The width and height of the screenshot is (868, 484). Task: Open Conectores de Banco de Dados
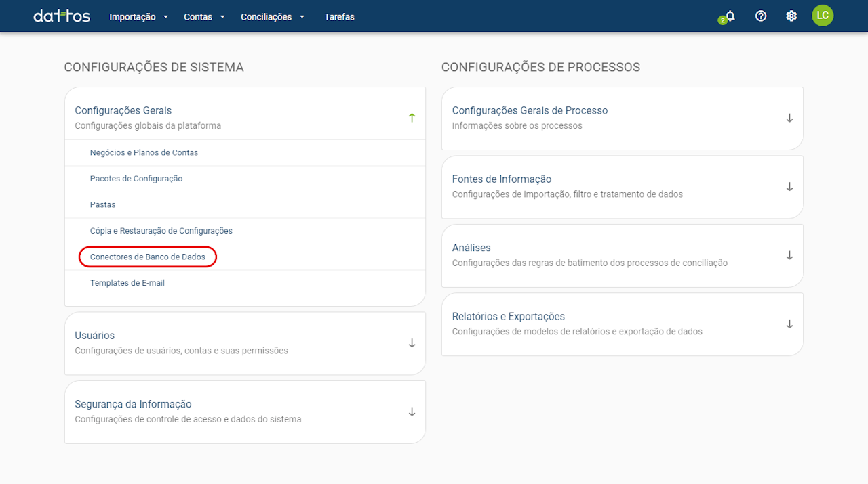click(x=148, y=257)
